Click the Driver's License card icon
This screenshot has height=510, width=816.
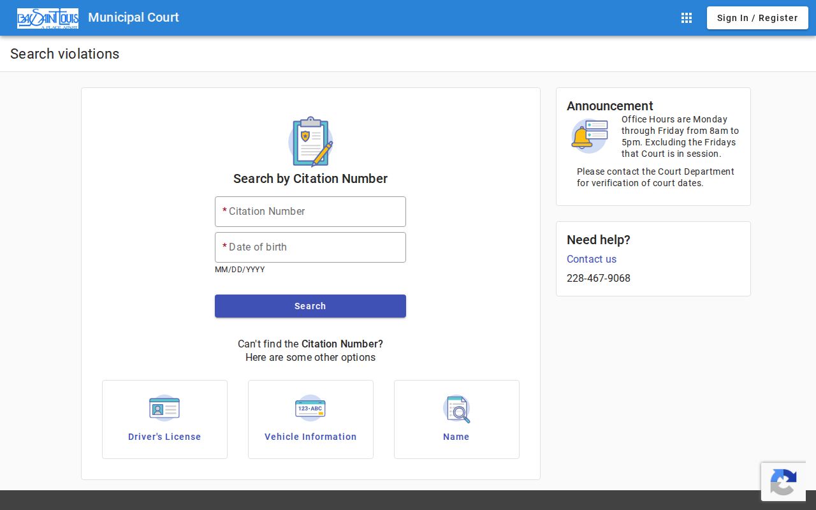click(164, 408)
